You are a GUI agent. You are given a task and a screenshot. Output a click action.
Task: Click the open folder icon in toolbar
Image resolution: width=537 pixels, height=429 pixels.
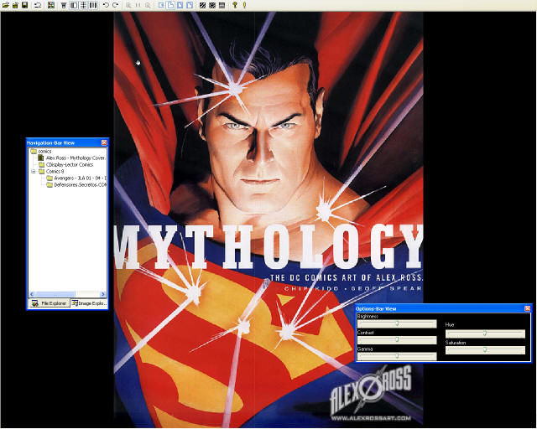(x=6, y=5)
